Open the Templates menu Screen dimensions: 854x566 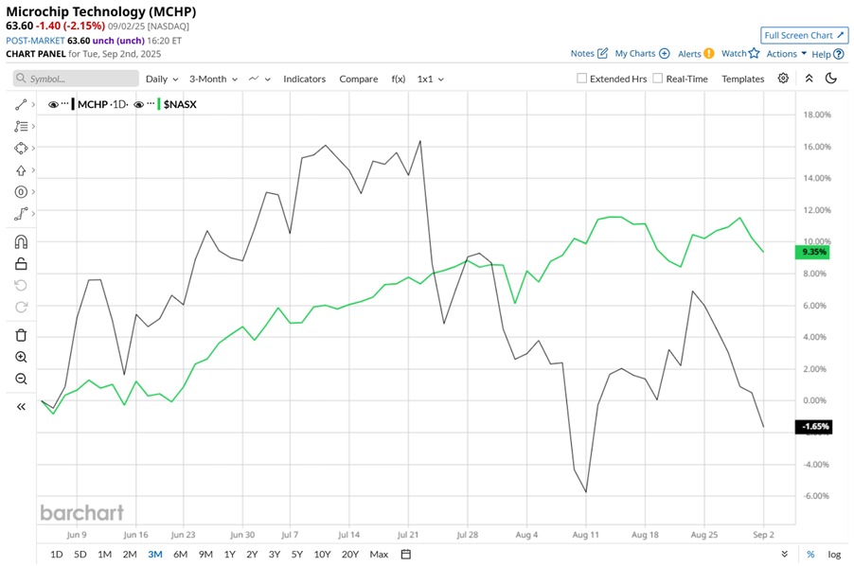[x=743, y=79]
